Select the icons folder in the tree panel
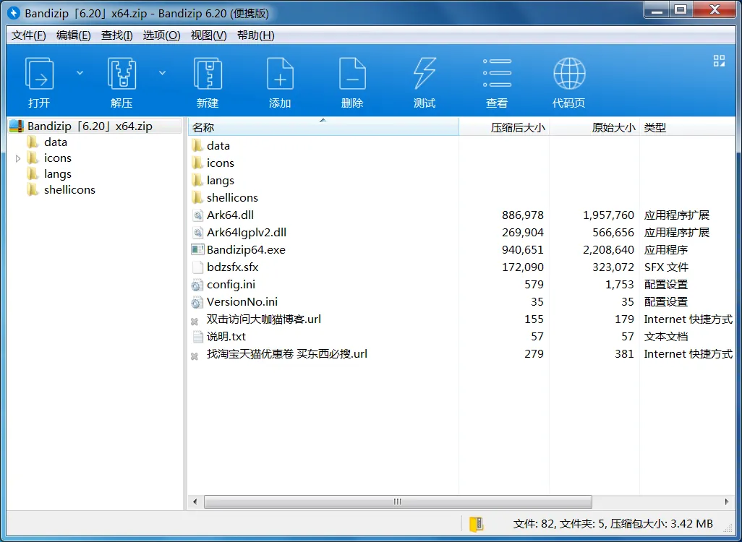 [57, 158]
